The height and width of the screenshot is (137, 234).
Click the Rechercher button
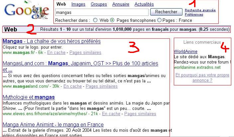166,12
